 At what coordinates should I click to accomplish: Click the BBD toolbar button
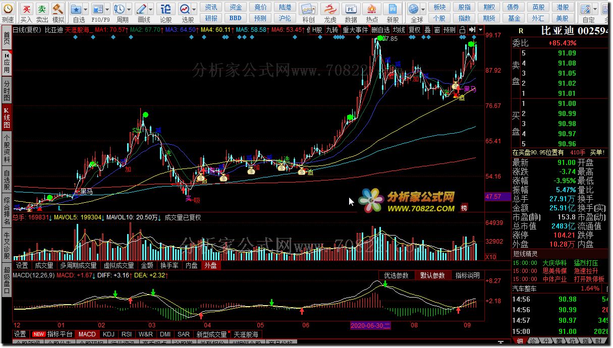point(236,18)
